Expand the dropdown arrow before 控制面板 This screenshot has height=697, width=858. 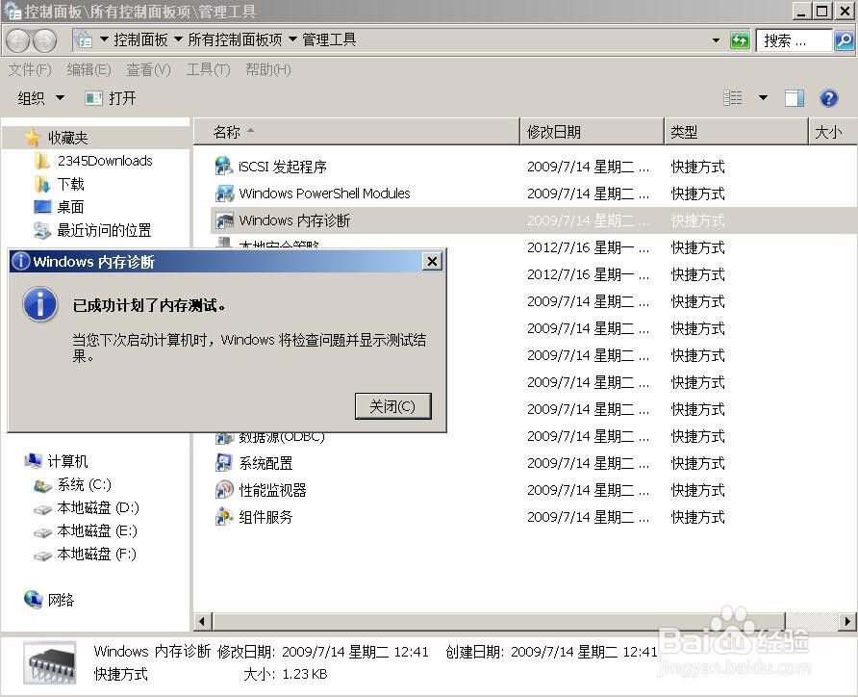[104, 39]
